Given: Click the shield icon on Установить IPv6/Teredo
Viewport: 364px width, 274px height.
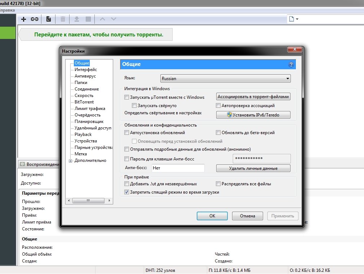Looking at the screenshot, I should pyautogui.click(x=229, y=115).
